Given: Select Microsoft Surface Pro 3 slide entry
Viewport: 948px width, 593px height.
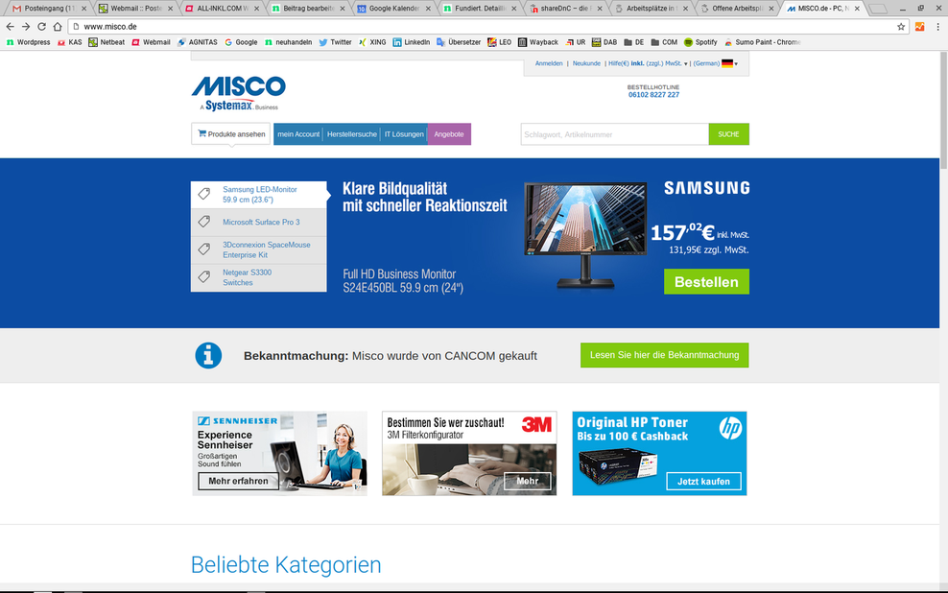Looking at the screenshot, I should pos(259,223).
